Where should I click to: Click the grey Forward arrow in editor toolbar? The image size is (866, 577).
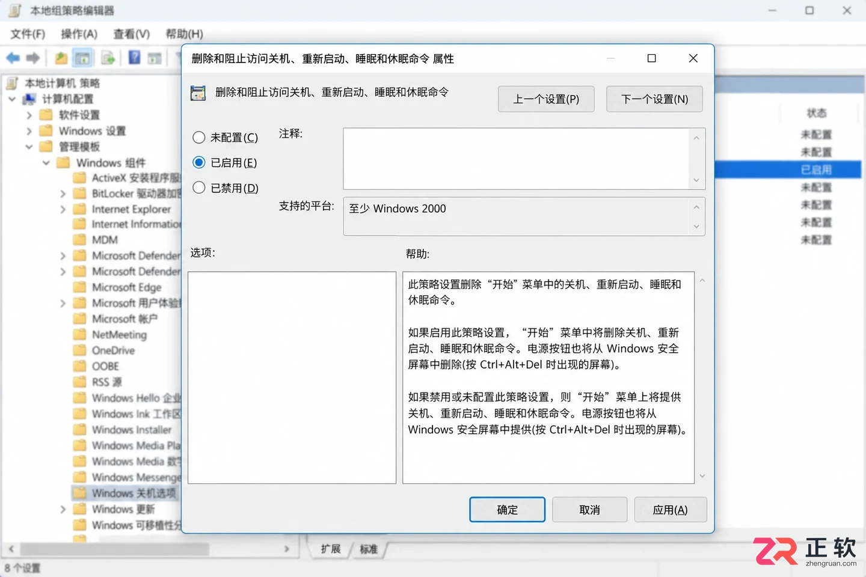pos(33,58)
